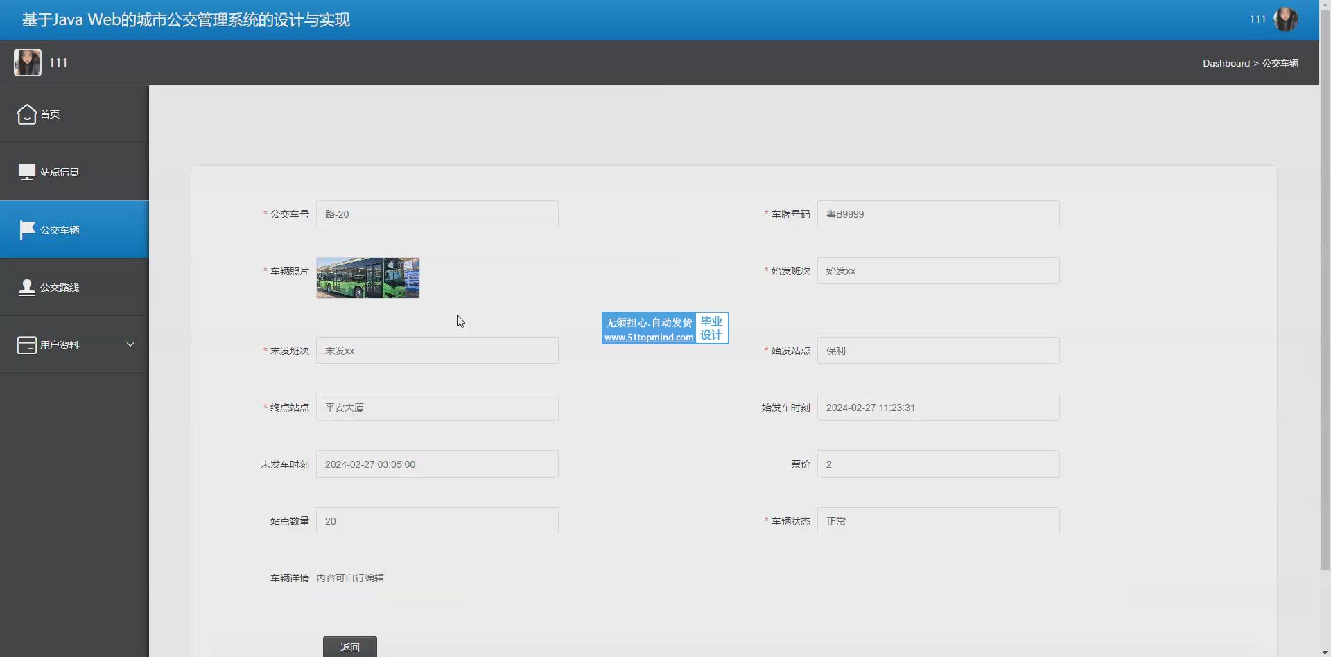
Task: Select the 始发车时刻 datetime field
Action: [938, 408]
